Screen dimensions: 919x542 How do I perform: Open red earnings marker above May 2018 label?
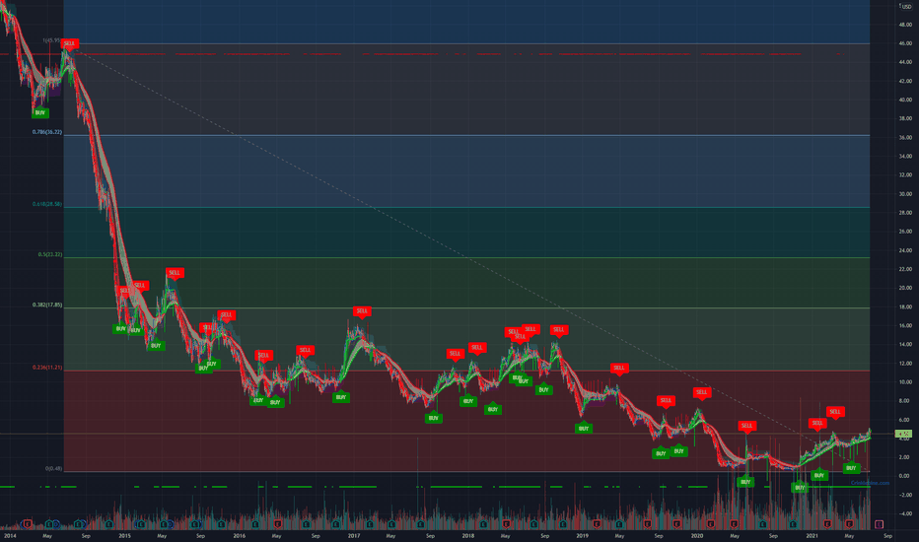[x=507, y=524]
